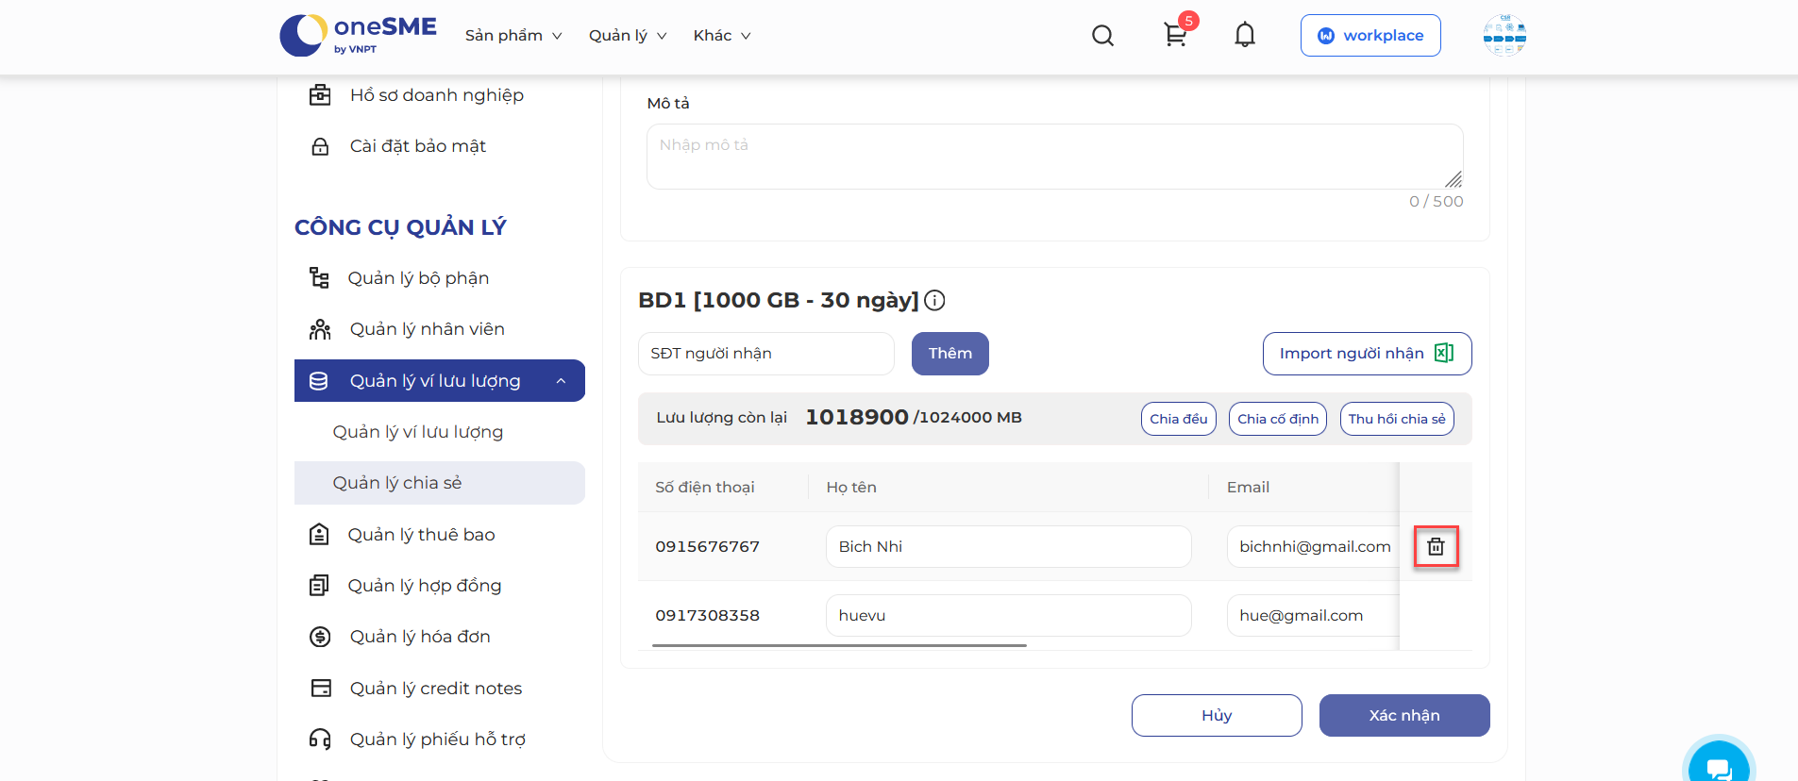Screen dimensions: 1798x781
Task: Open the user avatar profile picture
Action: coord(1504,36)
